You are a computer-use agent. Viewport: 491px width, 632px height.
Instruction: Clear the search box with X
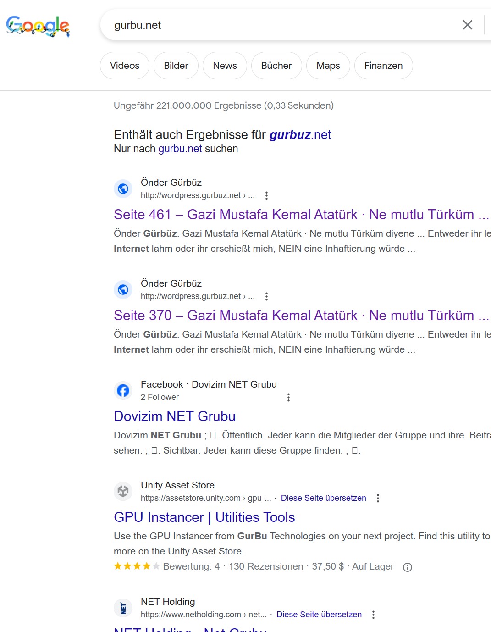click(x=467, y=25)
